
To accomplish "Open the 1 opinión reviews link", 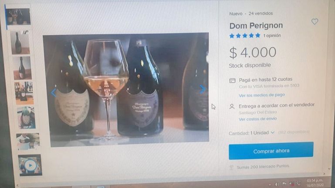I will [x=272, y=36].
